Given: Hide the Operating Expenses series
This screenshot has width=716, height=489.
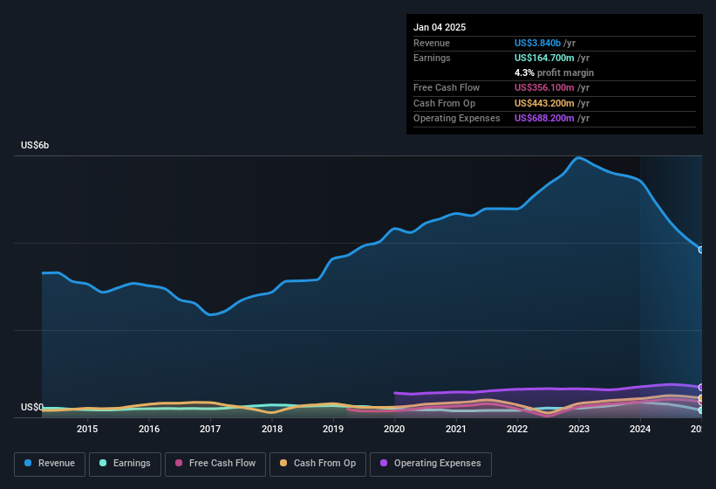Looking at the screenshot, I should pos(431,464).
